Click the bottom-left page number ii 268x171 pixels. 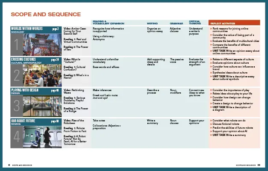click(9, 164)
